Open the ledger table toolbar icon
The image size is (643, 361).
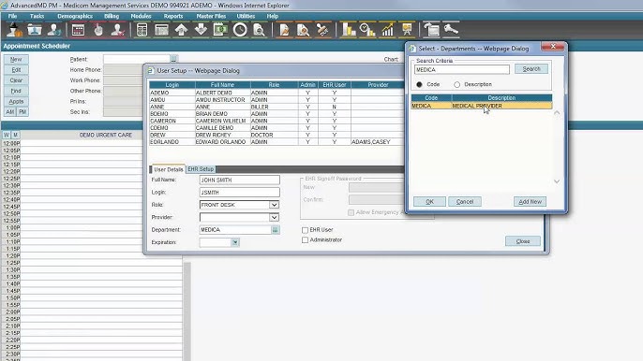tap(161, 30)
